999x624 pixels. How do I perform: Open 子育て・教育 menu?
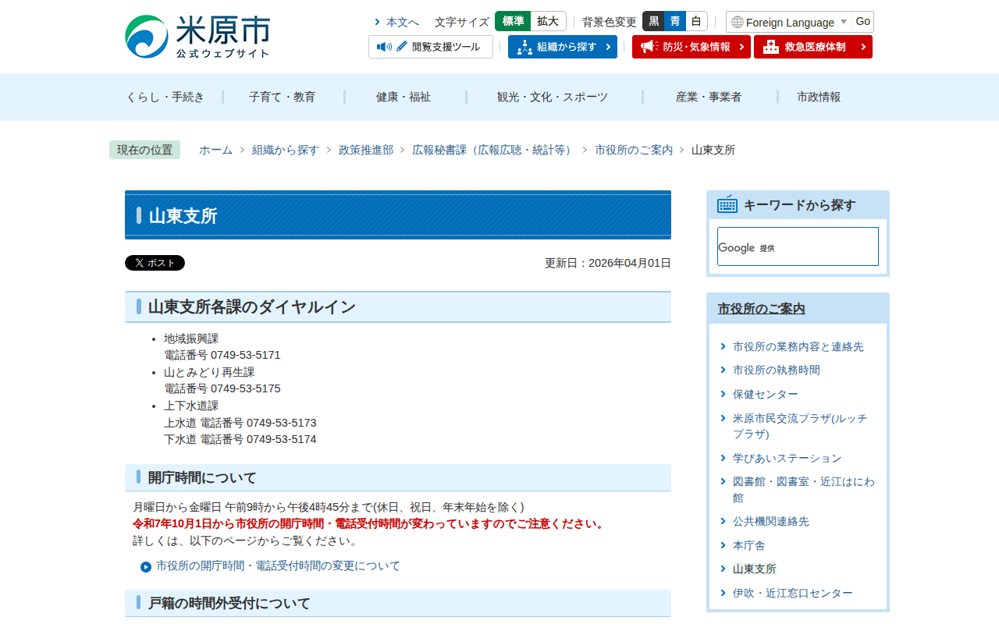(283, 97)
